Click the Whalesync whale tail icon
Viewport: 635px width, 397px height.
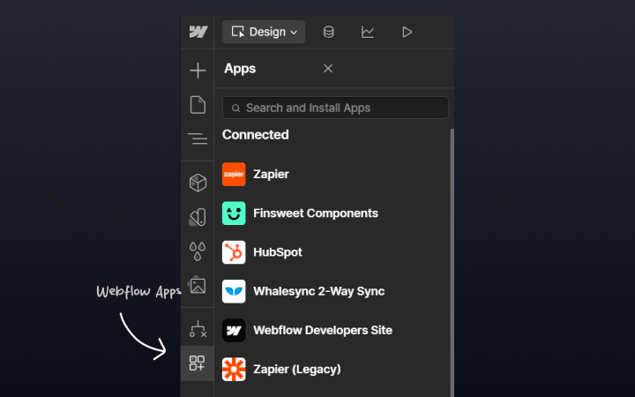pyautogui.click(x=234, y=291)
